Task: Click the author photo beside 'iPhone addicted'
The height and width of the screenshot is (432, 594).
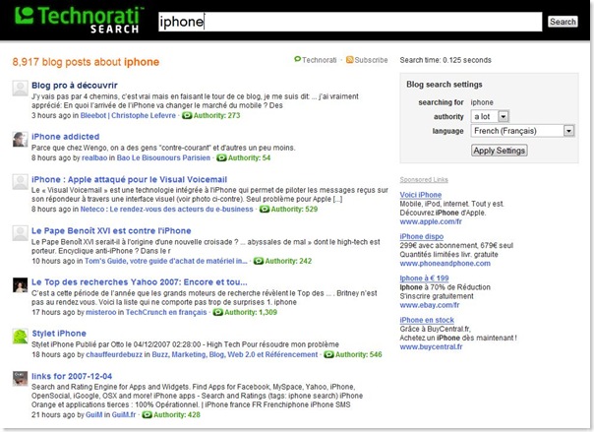Action: 20,140
